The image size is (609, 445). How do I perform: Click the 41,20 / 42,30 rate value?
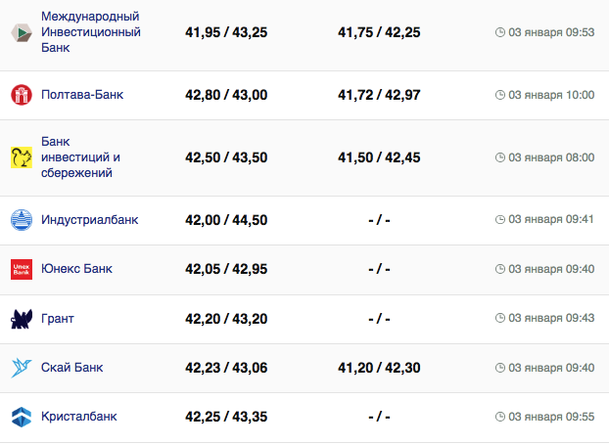pyautogui.click(x=379, y=368)
